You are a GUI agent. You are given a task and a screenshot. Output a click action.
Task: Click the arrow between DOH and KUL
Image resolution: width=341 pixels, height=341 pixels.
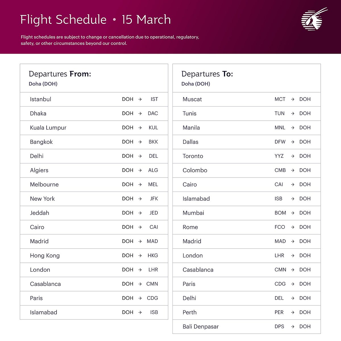point(140,128)
